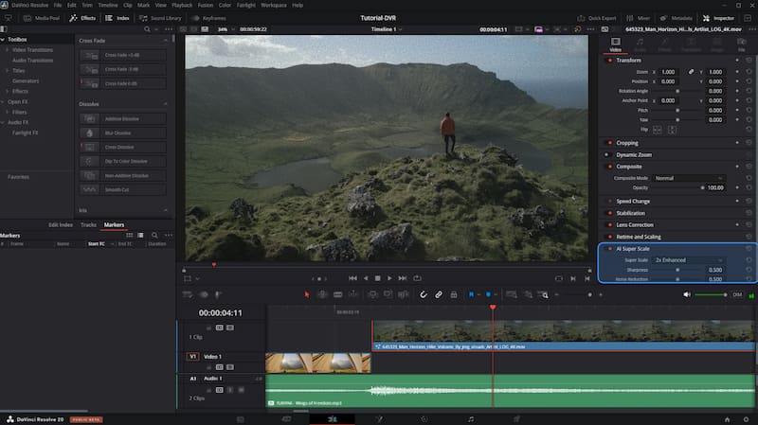Screen dimensions: 758x425
Task: Open the Fairlight music note page icon
Action: tap(470, 419)
